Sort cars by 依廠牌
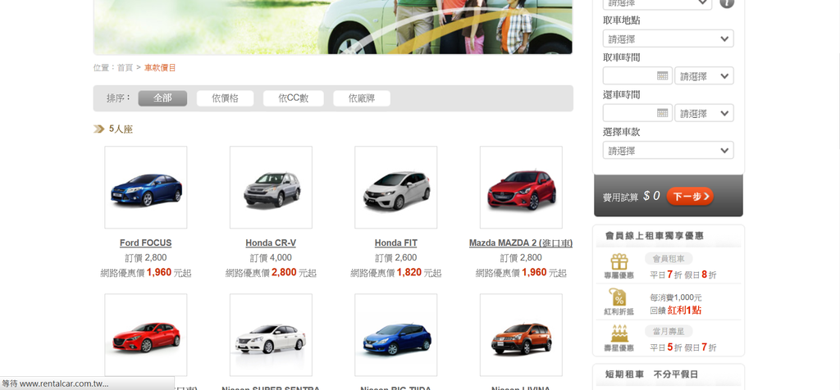The image size is (840, 390). (x=362, y=98)
